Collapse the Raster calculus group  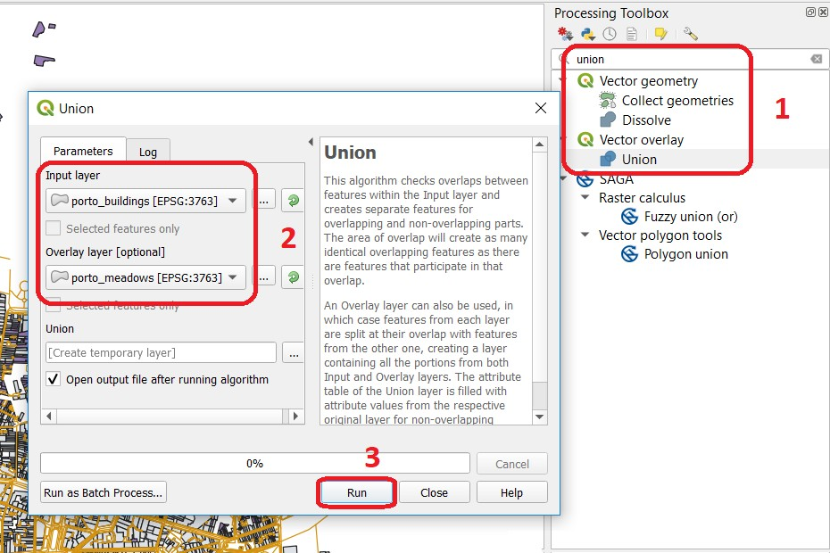coord(585,197)
